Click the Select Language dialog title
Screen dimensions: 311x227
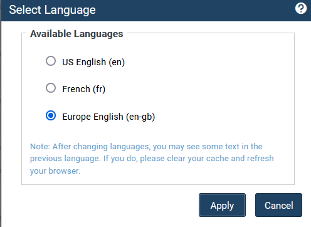(x=52, y=10)
